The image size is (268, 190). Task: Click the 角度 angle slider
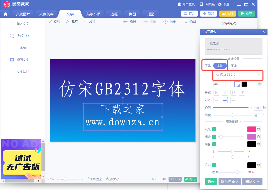[232, 115]
